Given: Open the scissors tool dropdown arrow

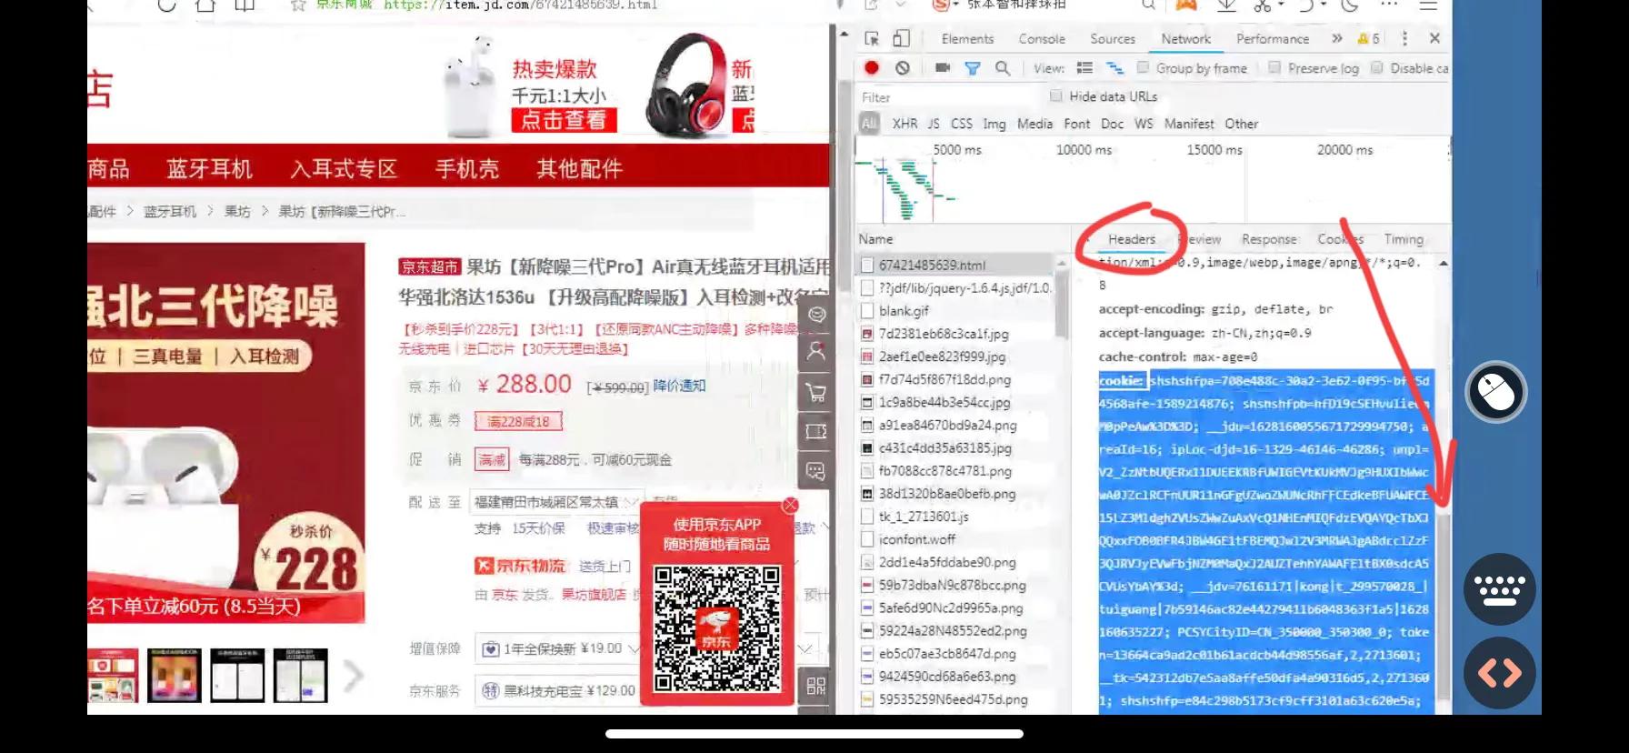Looking at the screenshot, I should tap(1280, 5).
